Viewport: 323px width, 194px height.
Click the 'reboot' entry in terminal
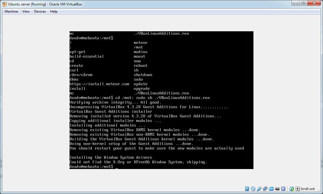coord(141,66)
